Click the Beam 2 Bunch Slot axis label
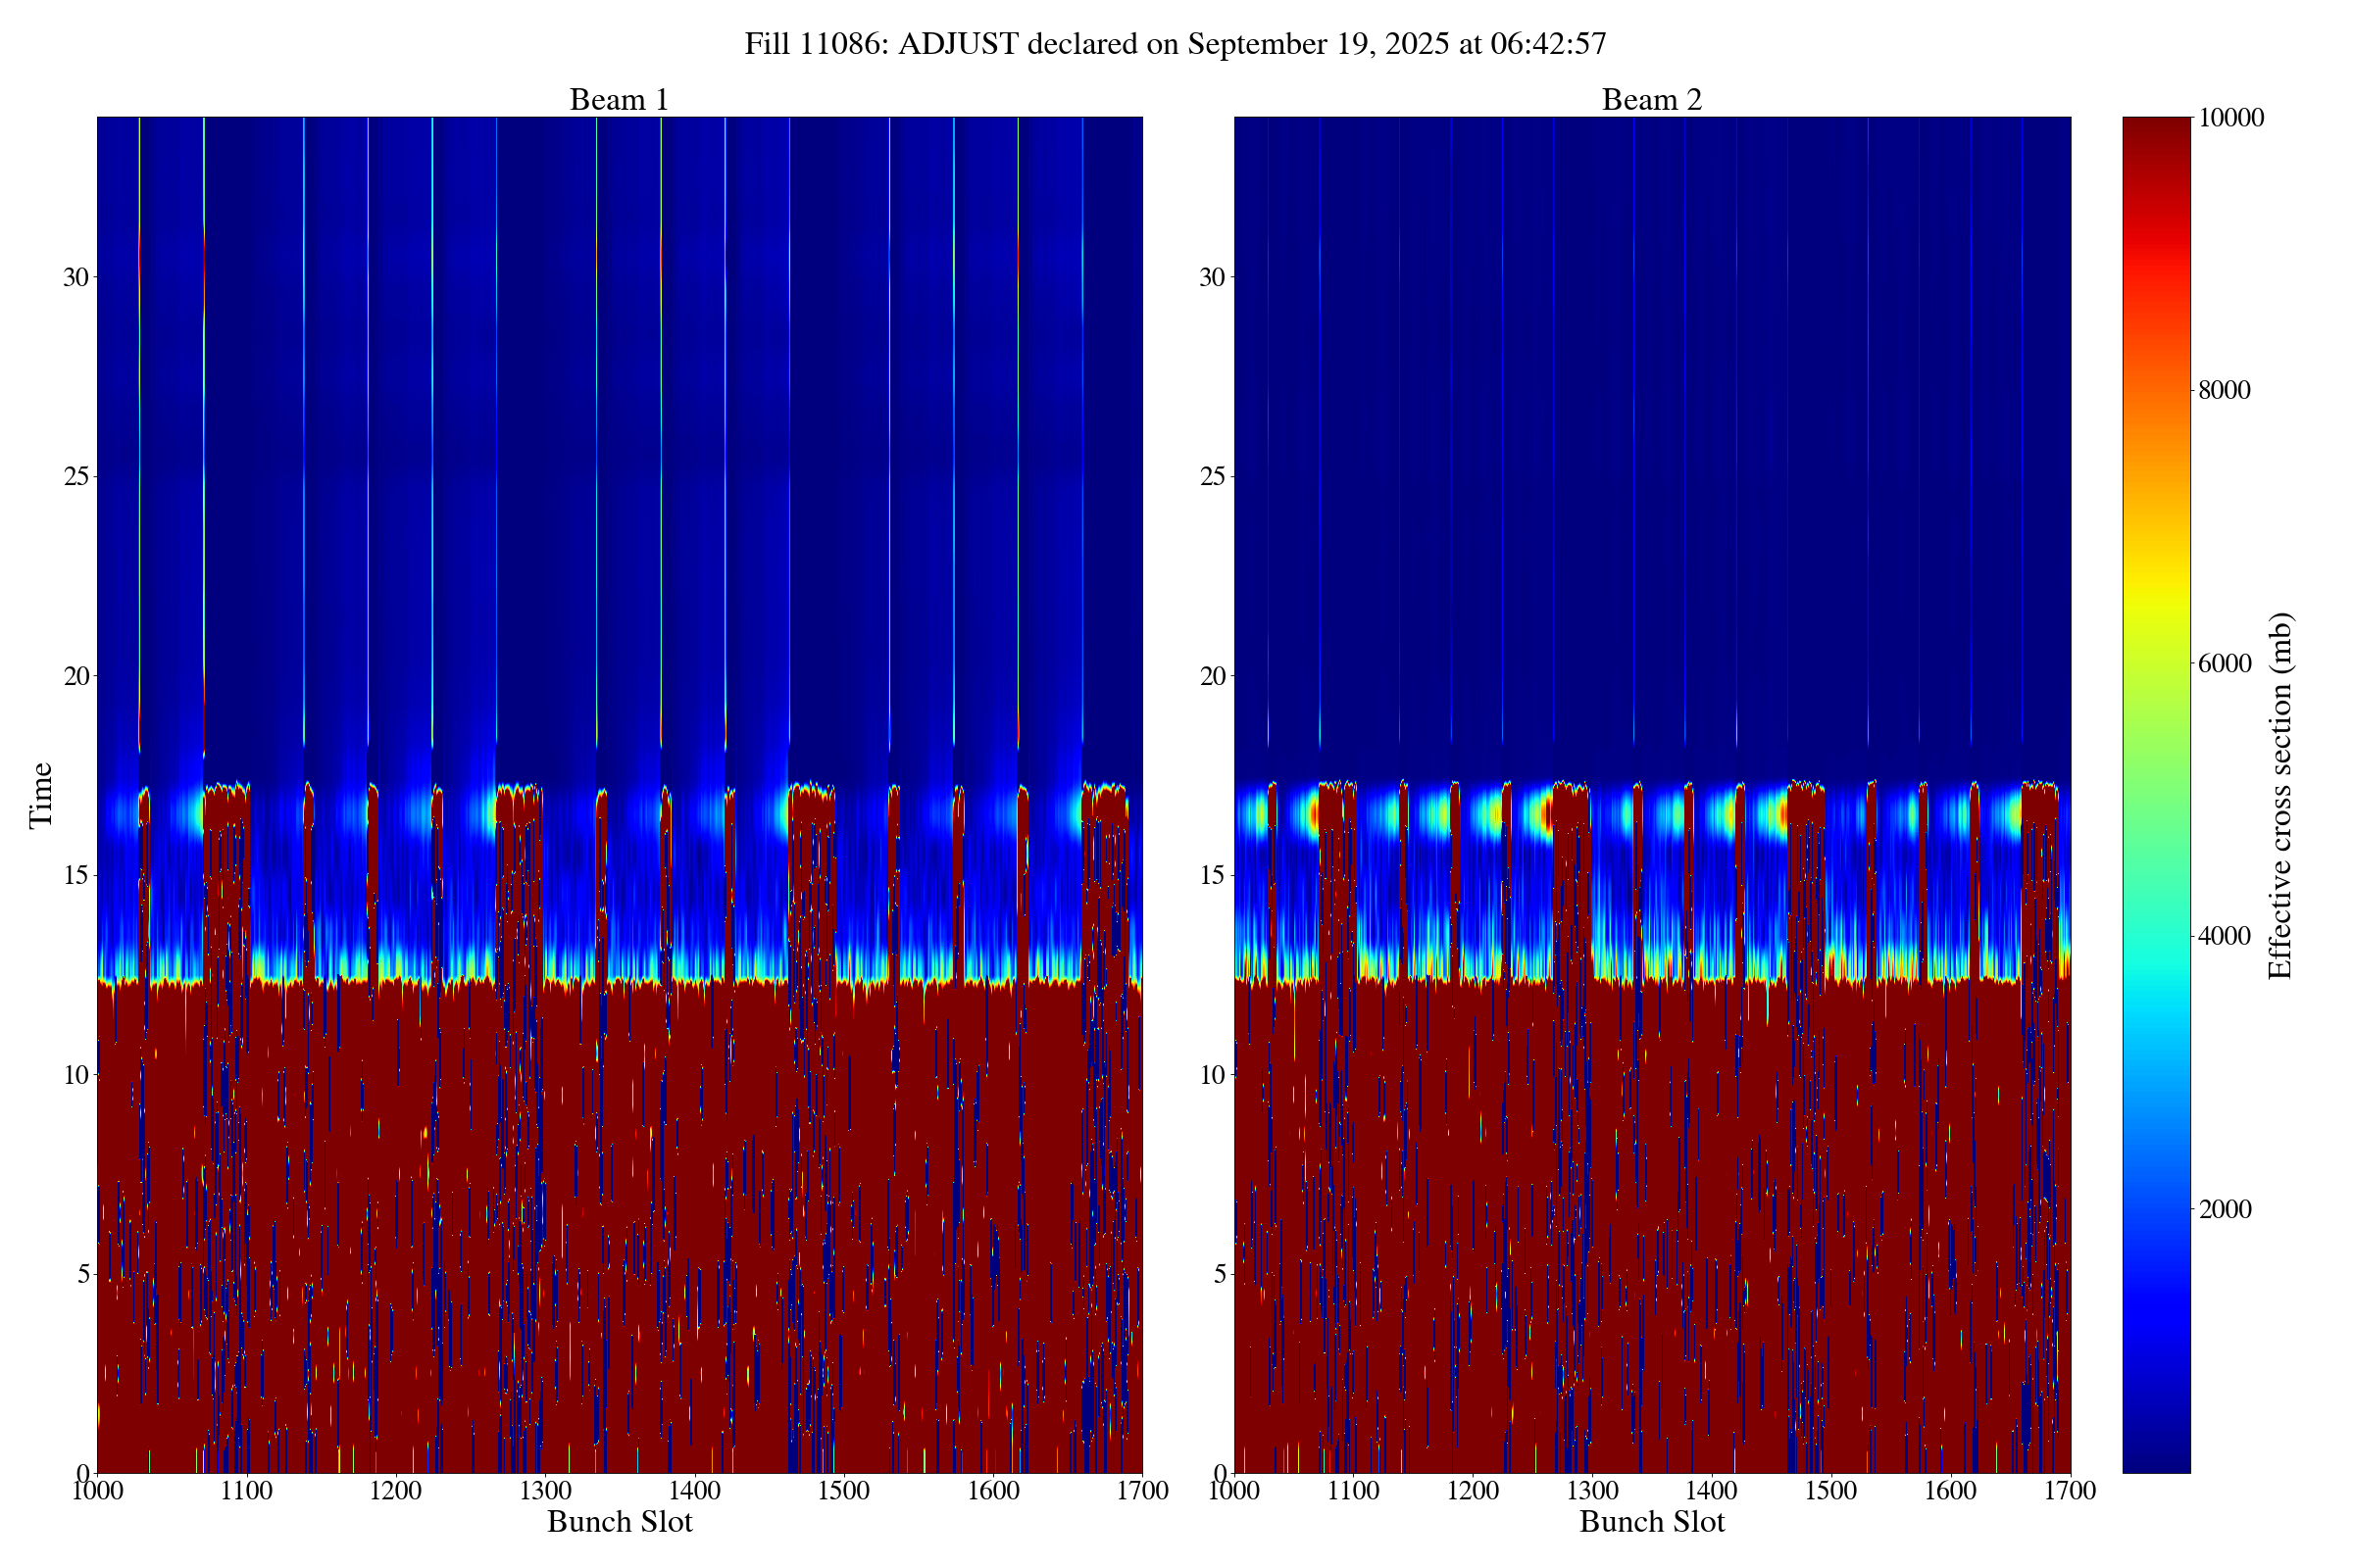The height and width of the screenshot is (1568, 2353). (1652, 1522)
